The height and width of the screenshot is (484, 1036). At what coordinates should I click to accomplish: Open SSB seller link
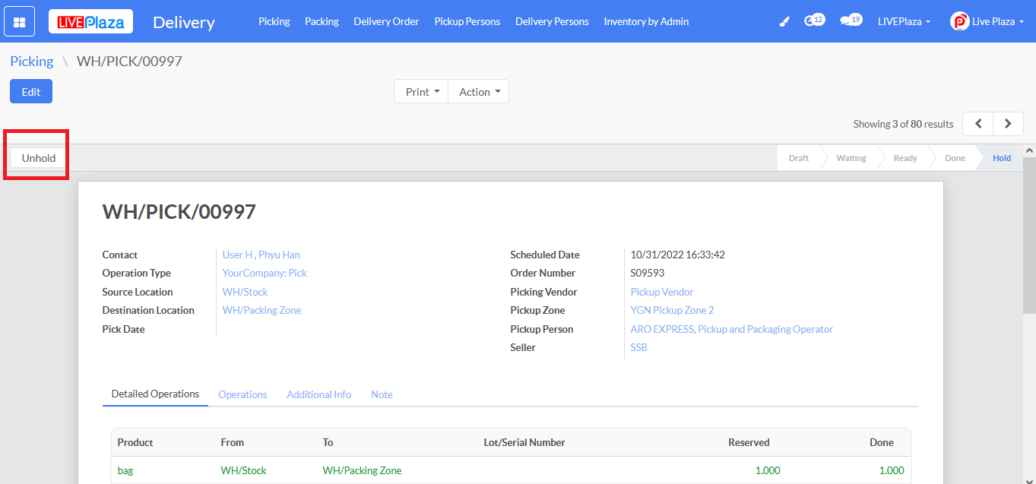[x=638, y=347]
